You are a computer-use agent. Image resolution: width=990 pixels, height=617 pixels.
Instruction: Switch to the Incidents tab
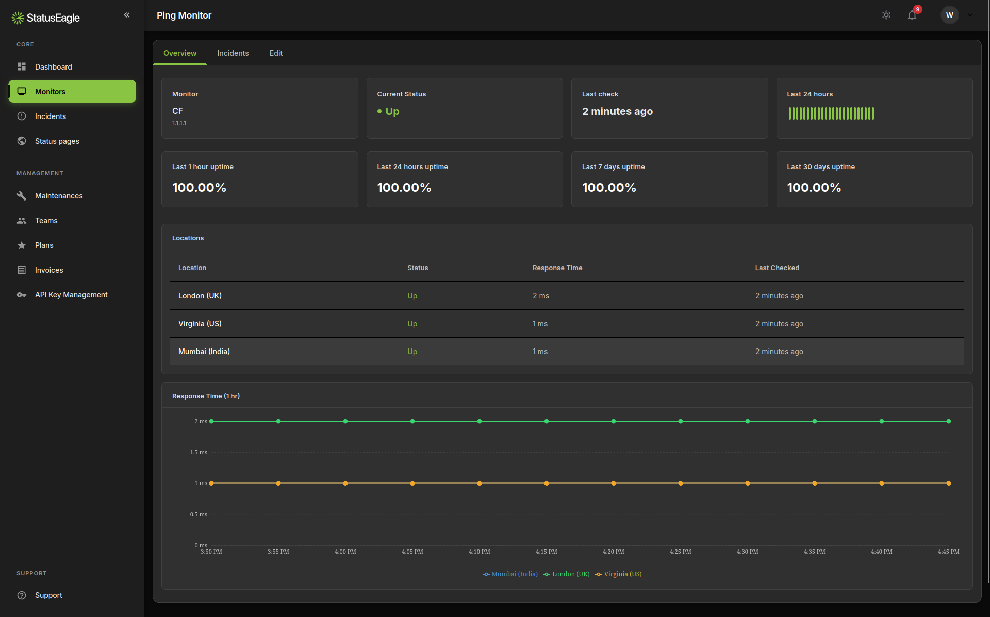pyautogui.click(x=233, y=53)
